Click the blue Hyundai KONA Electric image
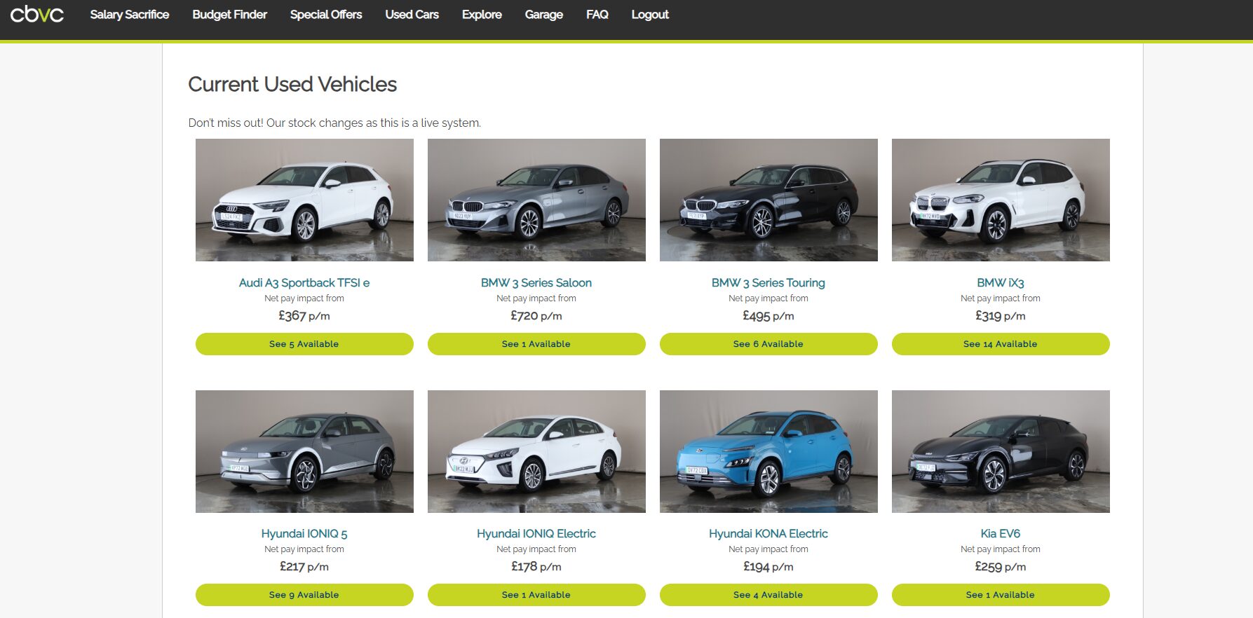The image size is (1253, 618). point(768,451)
